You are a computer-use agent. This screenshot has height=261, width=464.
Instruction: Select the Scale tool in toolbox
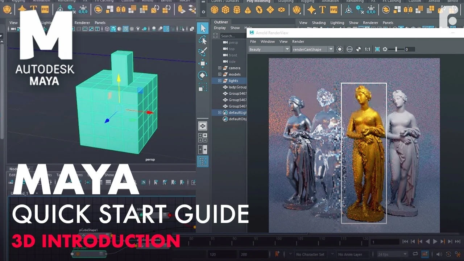[x=203, y=87]
